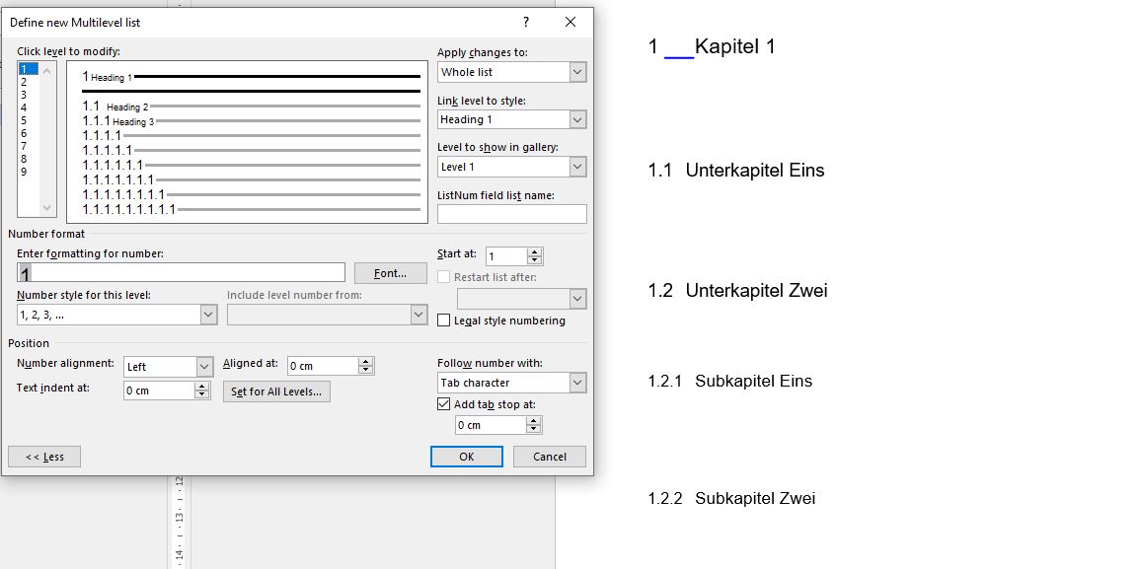Viewport: 1141px width, 569px height.
Task: Decrease the Start at value
Action: click(x=535, y=260)
